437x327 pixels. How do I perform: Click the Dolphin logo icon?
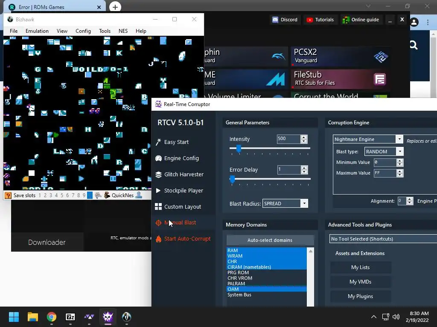pos(278,57)
